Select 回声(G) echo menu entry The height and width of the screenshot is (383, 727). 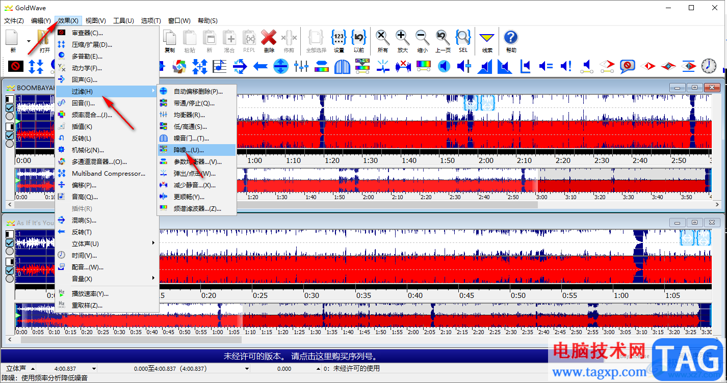[107, 79]
